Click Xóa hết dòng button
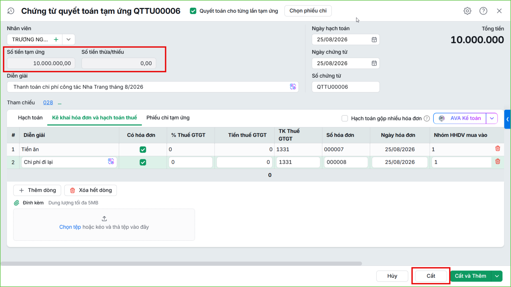The image size is (511, 287). point(90,190)
